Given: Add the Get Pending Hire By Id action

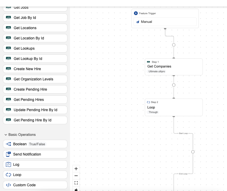Looking at the screenshot, I should click(x=35, y=120).
